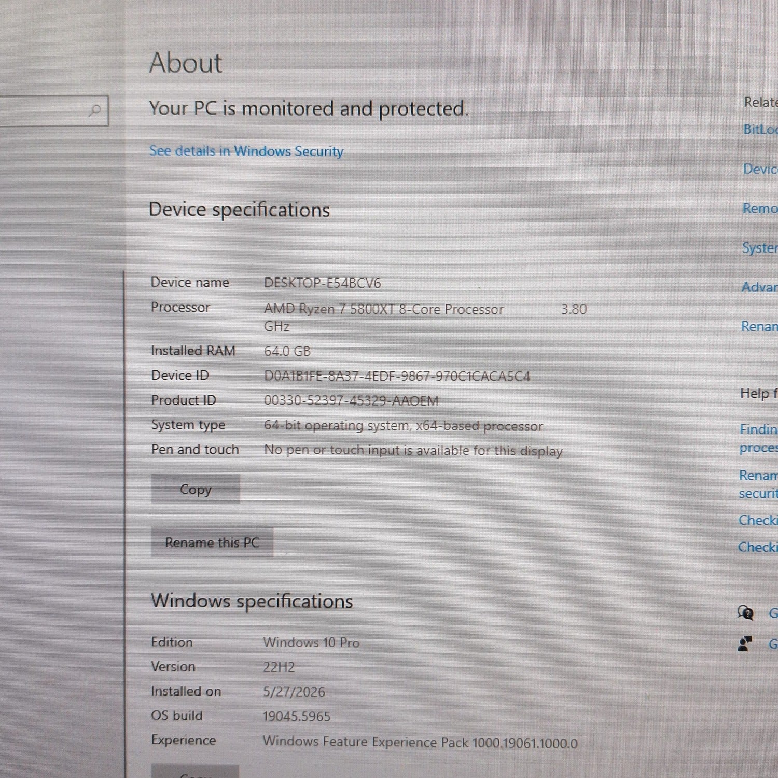Screen dimensions: 778x778
Task: Click the Device specifications heading
Action: (239, 210)
